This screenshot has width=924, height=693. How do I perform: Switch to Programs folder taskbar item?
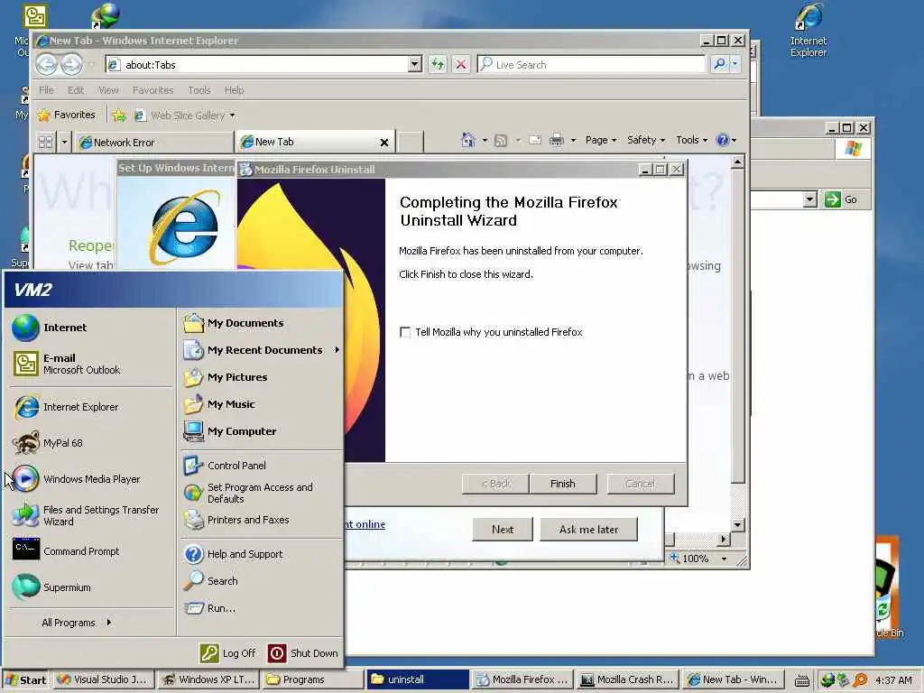pyautogui.click(x=312, y=679)
